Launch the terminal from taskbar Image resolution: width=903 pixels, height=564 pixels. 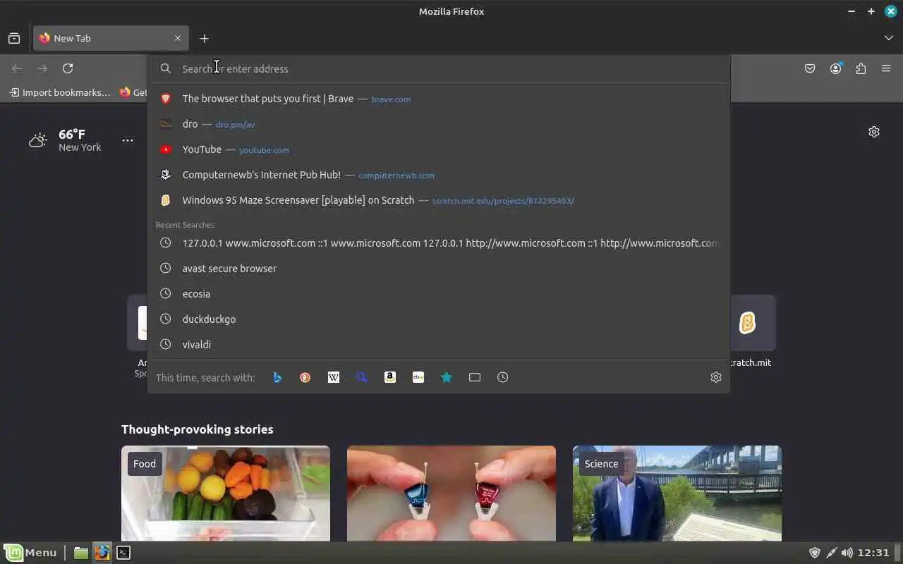tap(123, 553)
